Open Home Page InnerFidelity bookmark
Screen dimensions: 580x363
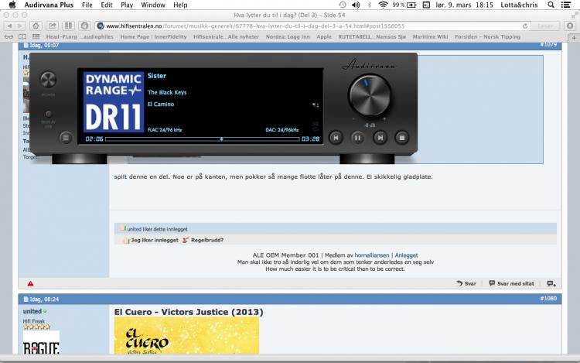[154, 36]
